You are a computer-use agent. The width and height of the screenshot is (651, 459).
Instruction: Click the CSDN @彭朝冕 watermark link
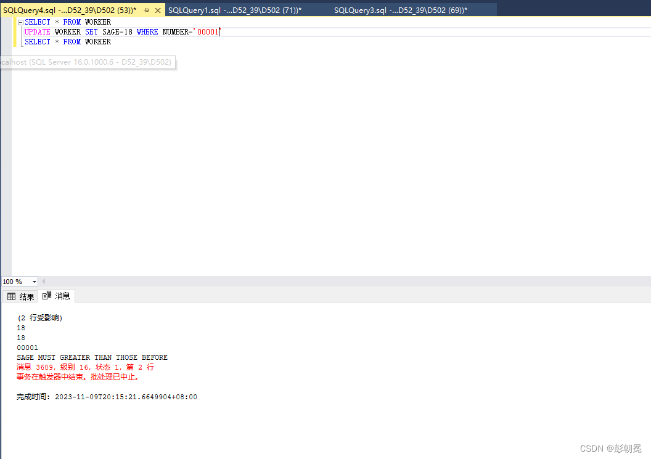(x=612, y=448)
